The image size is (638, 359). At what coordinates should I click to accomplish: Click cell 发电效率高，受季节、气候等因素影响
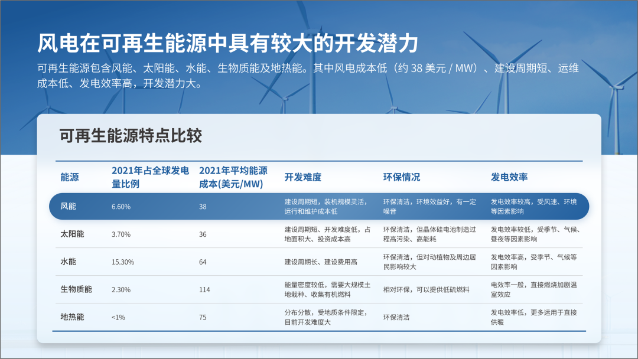click(x=533, y=262)
